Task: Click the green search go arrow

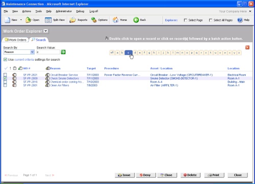Action: pos(63,52)
